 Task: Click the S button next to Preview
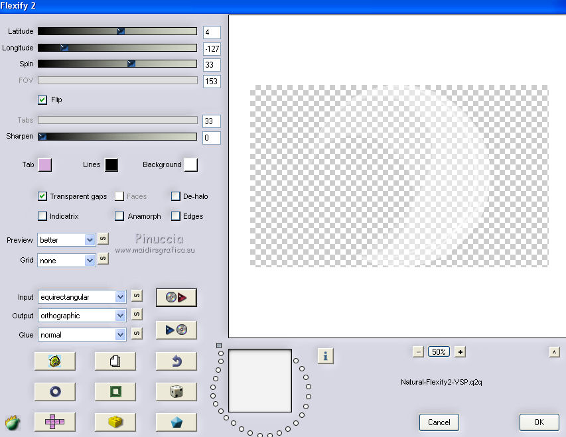point(103,239)
